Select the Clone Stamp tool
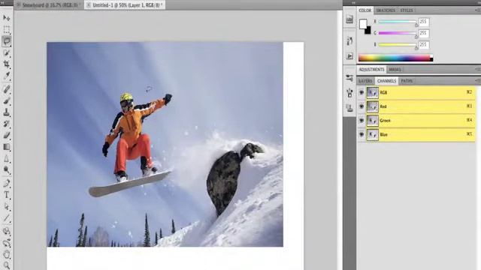481x270 pixels. [7, 112]
